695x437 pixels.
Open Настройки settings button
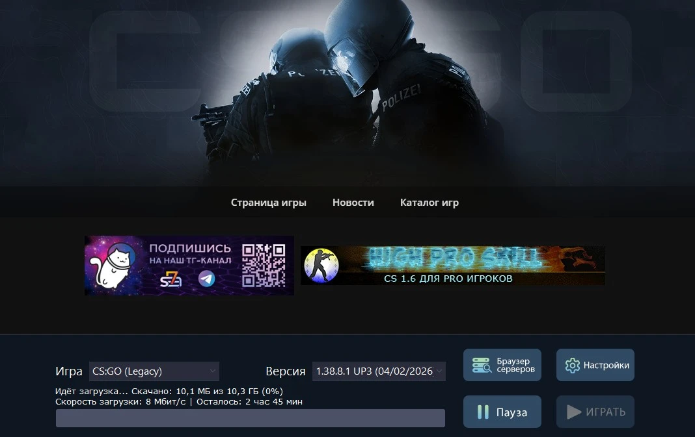click(x=595, y=365)
